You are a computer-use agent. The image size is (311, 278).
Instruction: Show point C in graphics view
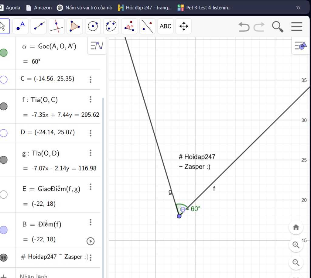point(4,80)
